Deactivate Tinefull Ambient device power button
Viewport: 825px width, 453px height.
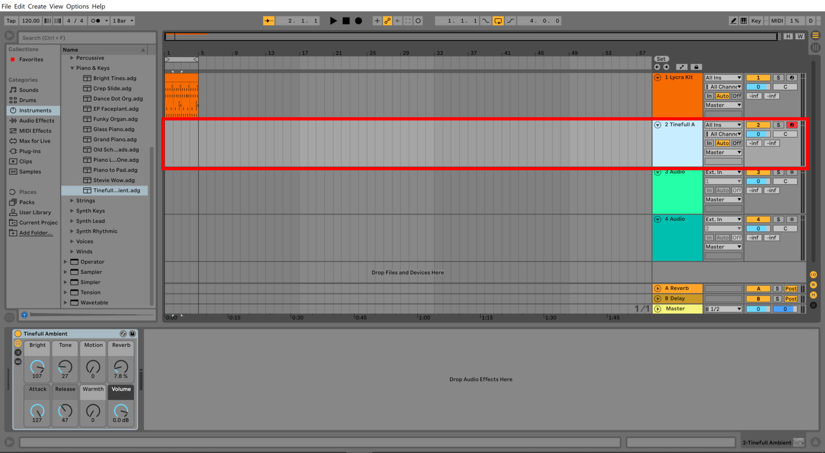[x=18, y=333]
